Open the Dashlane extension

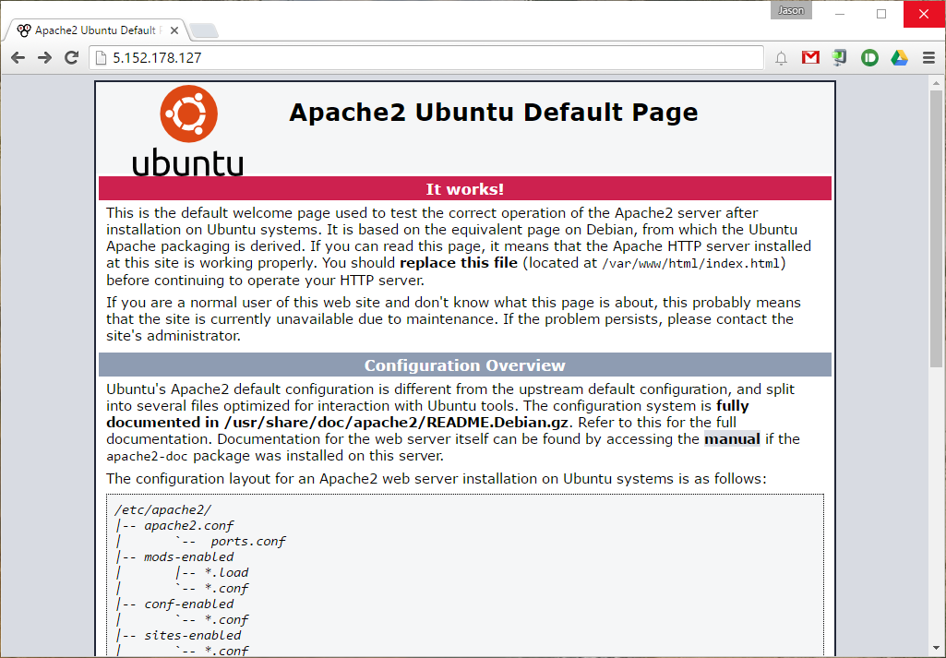pos(869,57)
